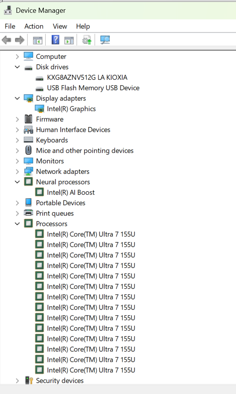
Task: Click the Back arrow toolbar icon
Action: click(6, 40)
